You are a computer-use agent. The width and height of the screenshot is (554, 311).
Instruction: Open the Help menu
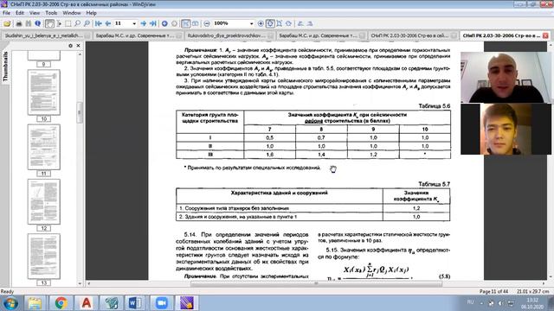click(x=91, y=13)
